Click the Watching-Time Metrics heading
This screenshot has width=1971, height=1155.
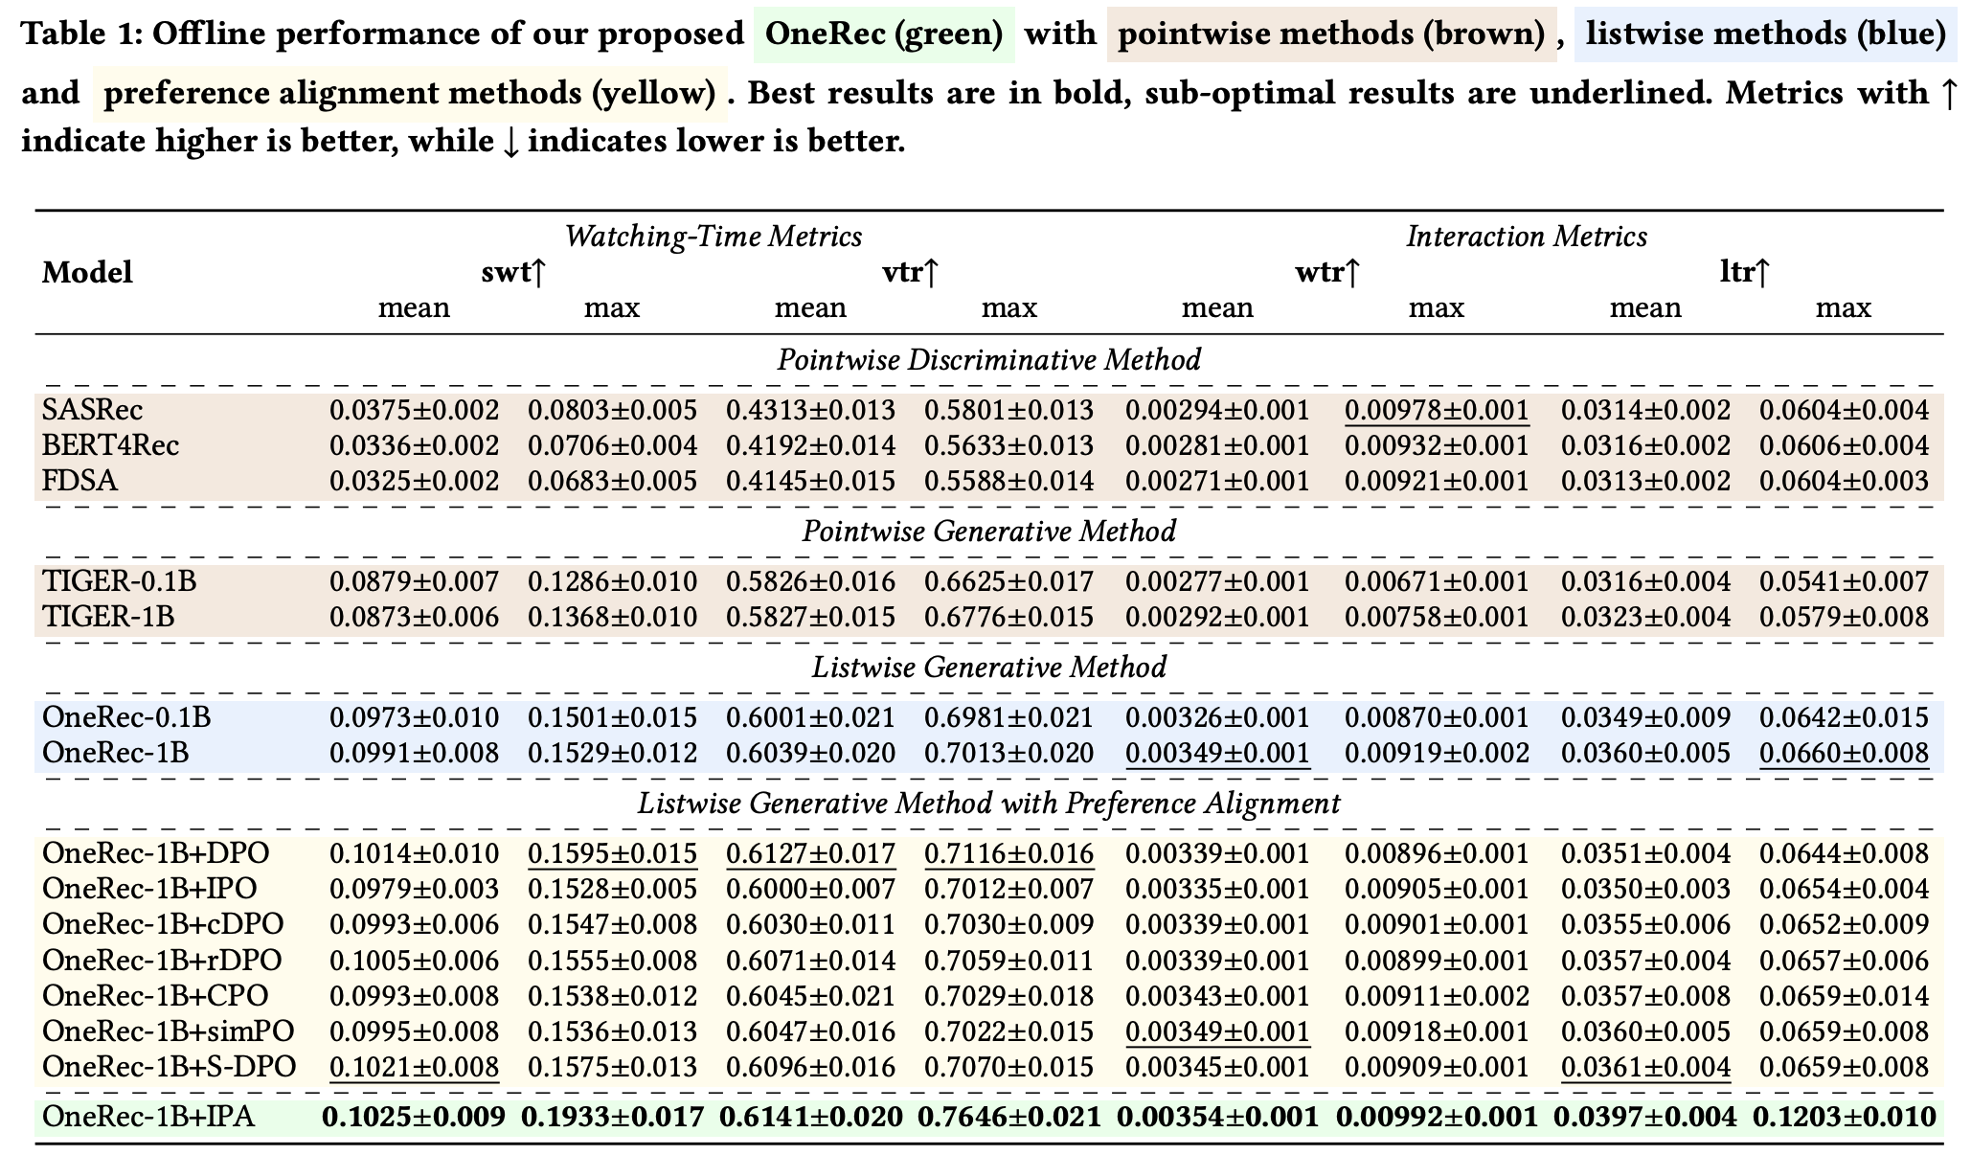[713, 237]
